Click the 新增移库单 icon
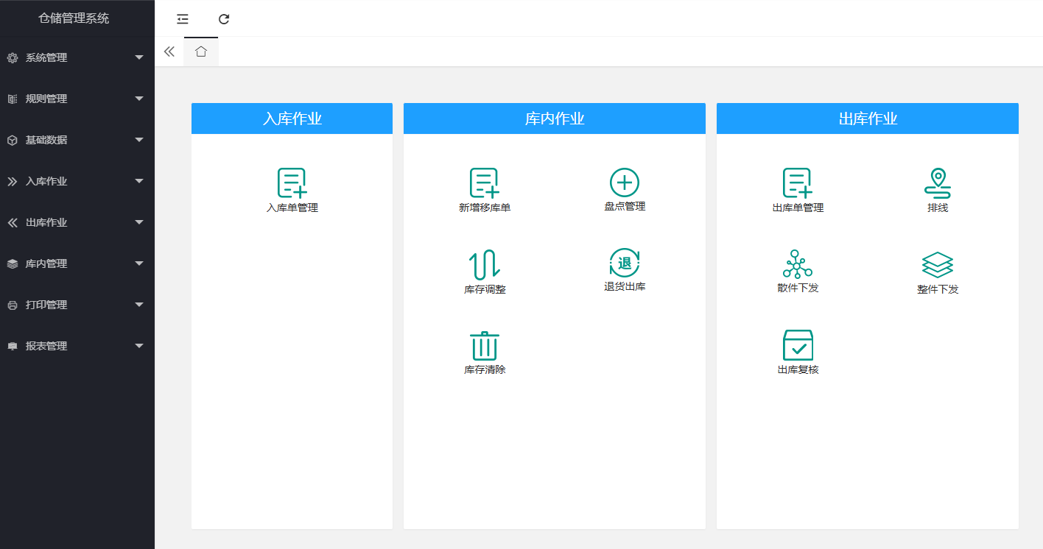The height and width of the screenshot is (549, 1043). (x=484, y=183)
